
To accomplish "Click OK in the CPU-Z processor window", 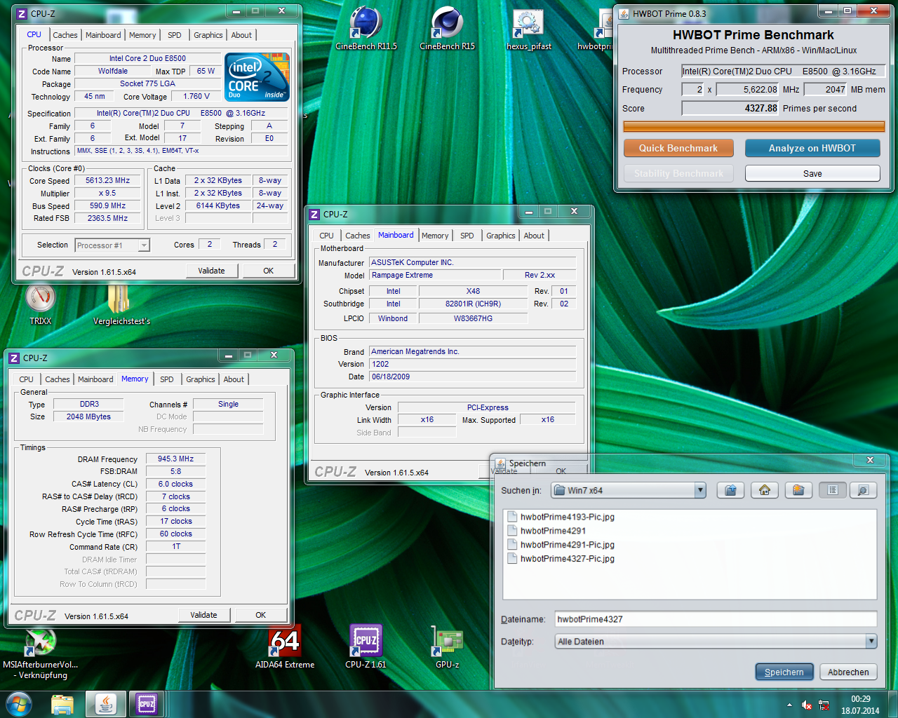I will point(269,271).
